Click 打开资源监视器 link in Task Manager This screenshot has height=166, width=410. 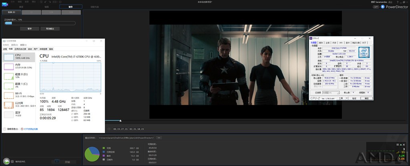(x=31, y=129)
